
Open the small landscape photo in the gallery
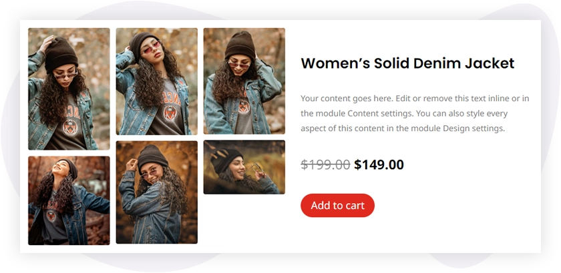244,167
